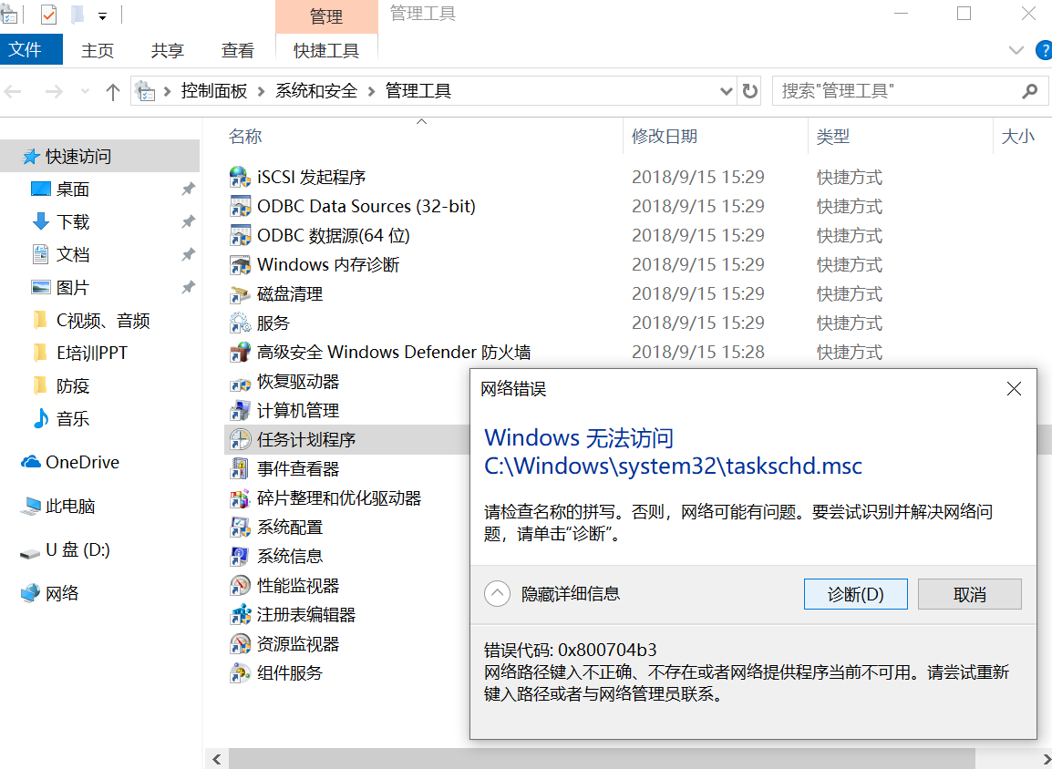This screenshot has height=769, width=1052.
Task: Open 文档 in quick access
Action: click(x=60, y=255)
